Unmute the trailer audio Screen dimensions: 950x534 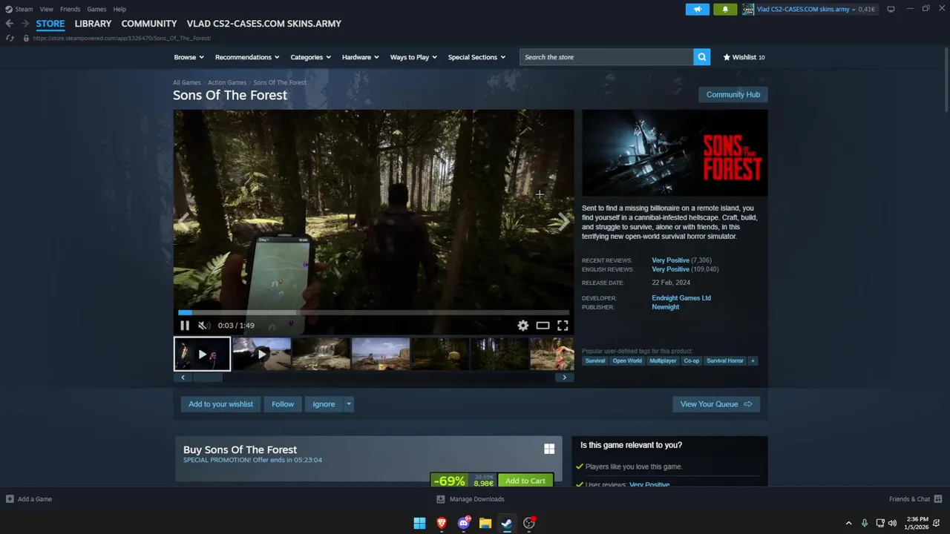pyautogui.click(x=204, y=326)
